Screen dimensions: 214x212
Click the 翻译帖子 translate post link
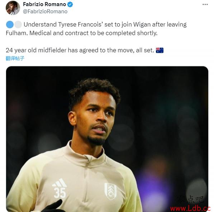tap(15, 58)
